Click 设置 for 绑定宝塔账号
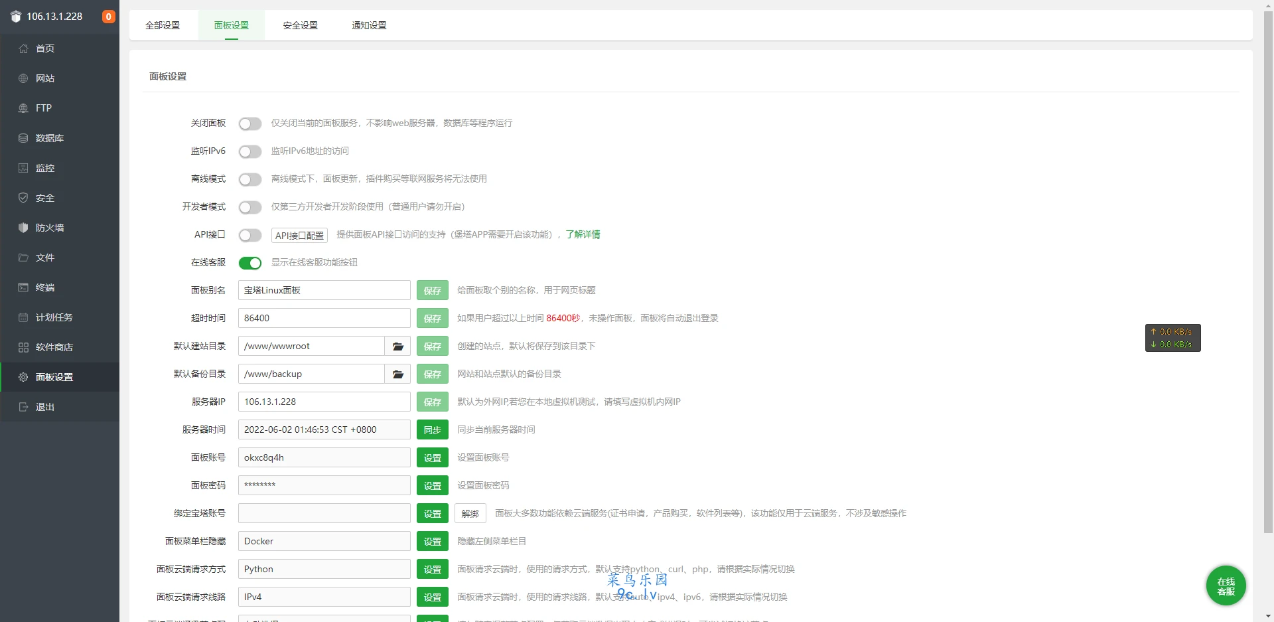Screen dimensions: 1274x622 coord(433,513)
